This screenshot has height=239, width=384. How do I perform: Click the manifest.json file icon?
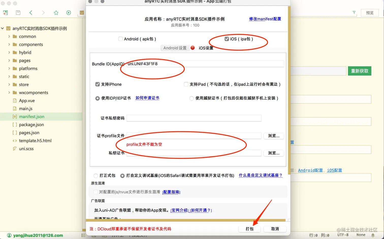(x=15, y=117)
